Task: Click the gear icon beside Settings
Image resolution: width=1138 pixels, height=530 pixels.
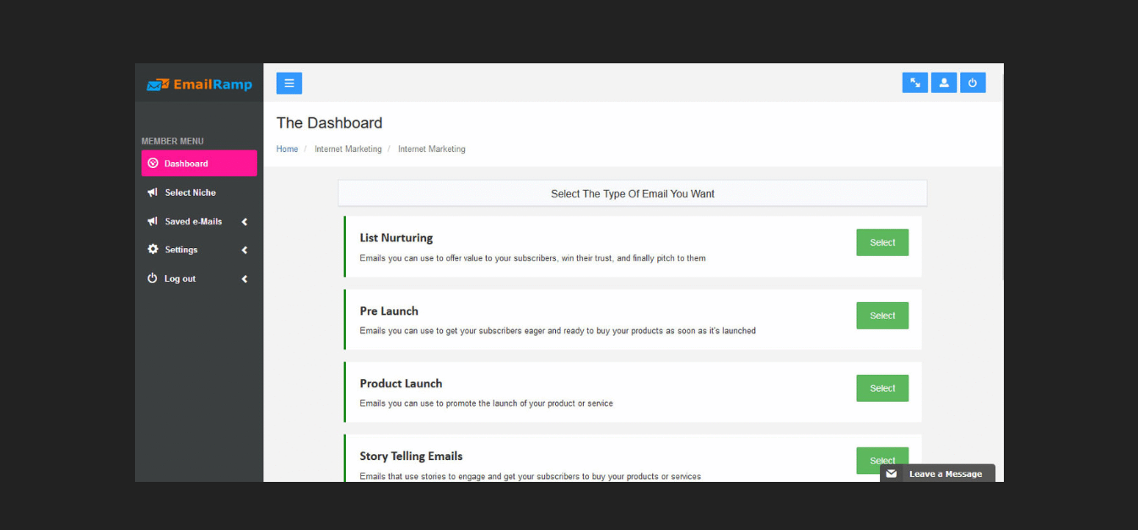Action: 153,250
